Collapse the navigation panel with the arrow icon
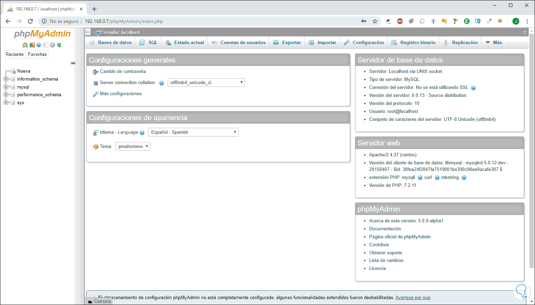535x305 pixels. coord(88,32)
